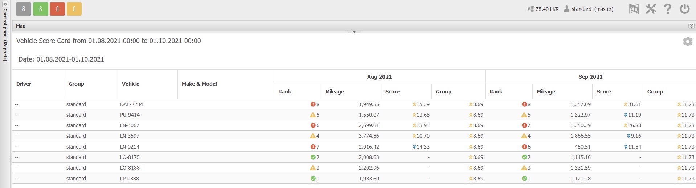Screen dimensions: 696x188
Task: Toggle the red status counter showing 0
Action: (x=57, y=9)
